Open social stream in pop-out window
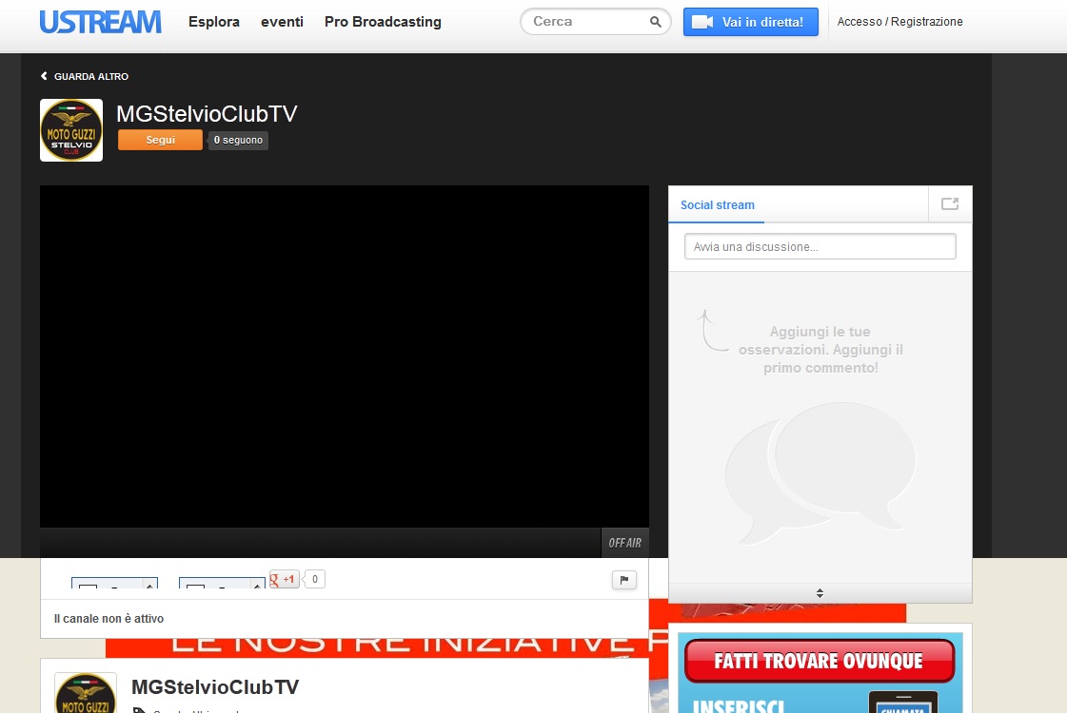The width and height of the screenshot is (1067, 713). [950, 203]
